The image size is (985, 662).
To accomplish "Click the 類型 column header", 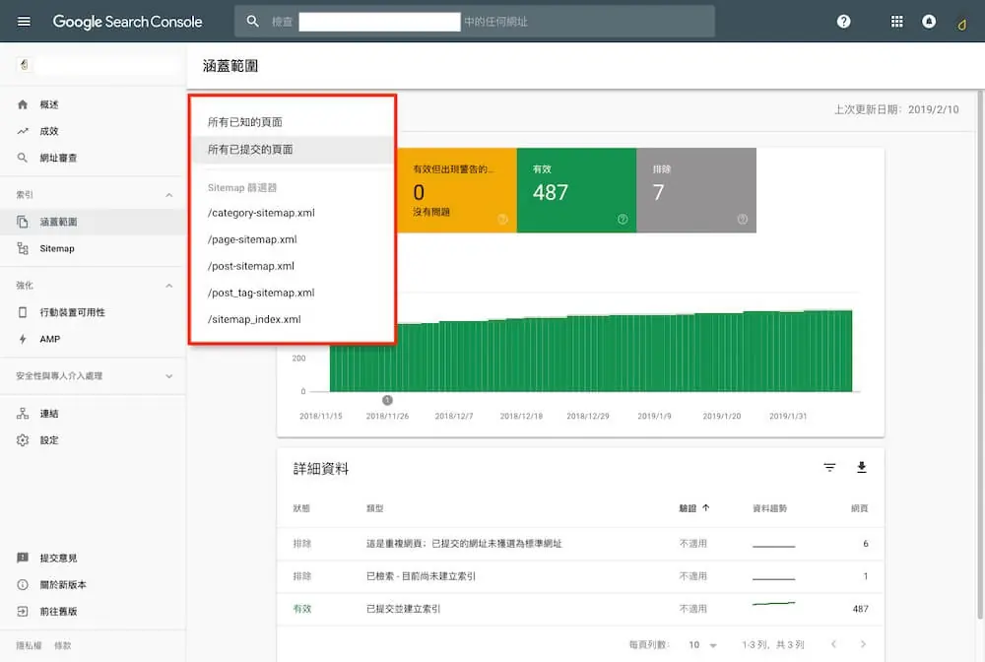I will [375, 508].
